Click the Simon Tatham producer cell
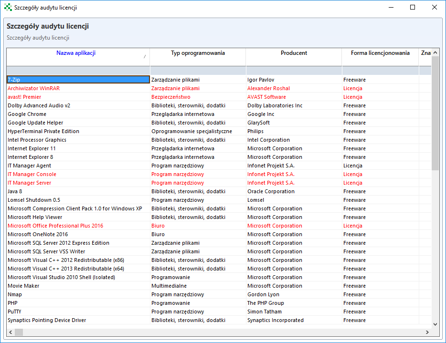446x343 pixels. click(294, 312)
